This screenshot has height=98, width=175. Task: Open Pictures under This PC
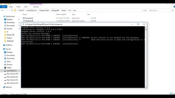click(x=10, y=65)
